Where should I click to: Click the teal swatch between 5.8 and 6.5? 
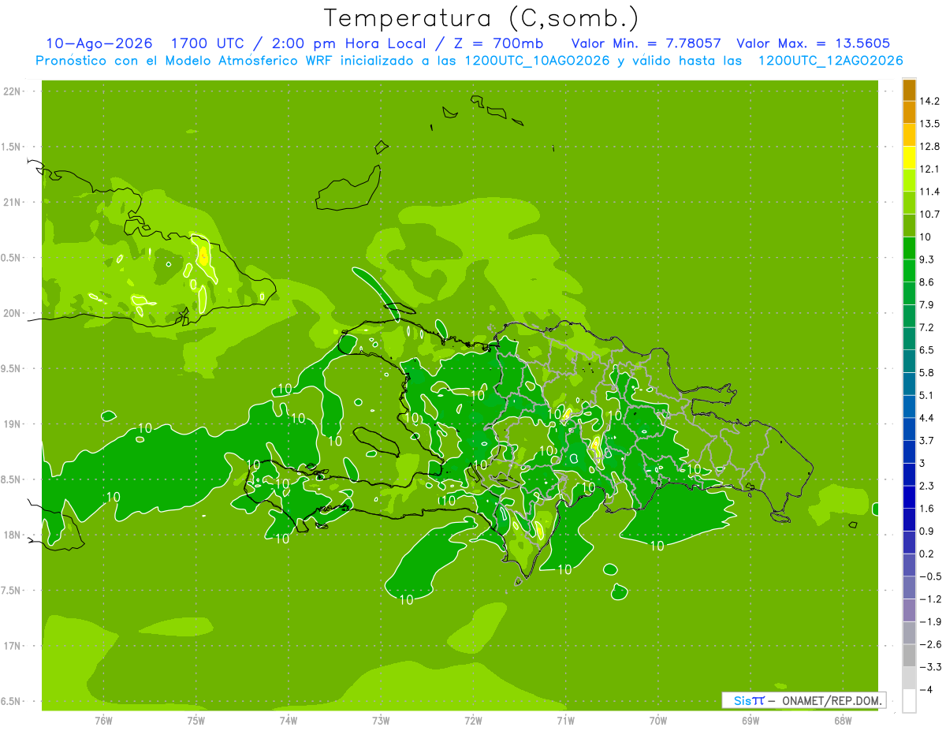click(909, 361)
